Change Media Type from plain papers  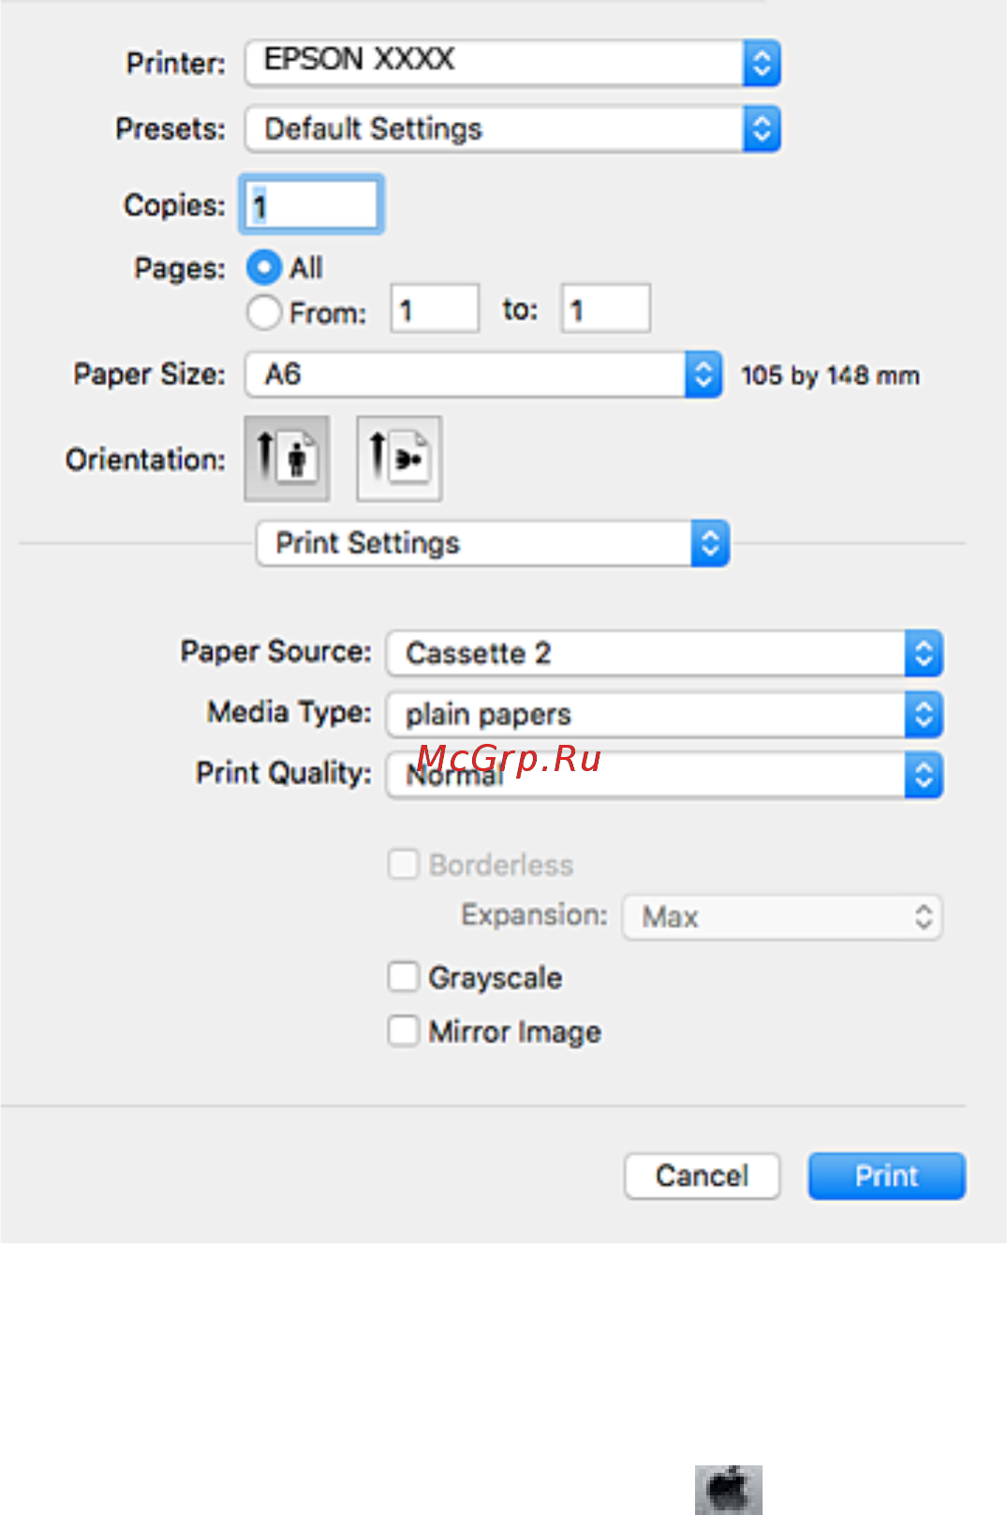click(663, 714)
